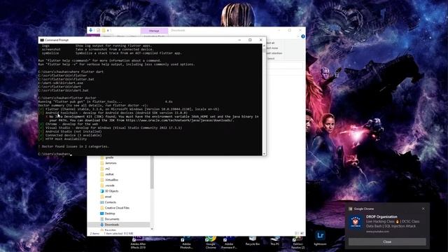Click 'Doctor found issues in 2 categories' line
The width and height of the screenshot is (448, 252).
pos(75,146)
